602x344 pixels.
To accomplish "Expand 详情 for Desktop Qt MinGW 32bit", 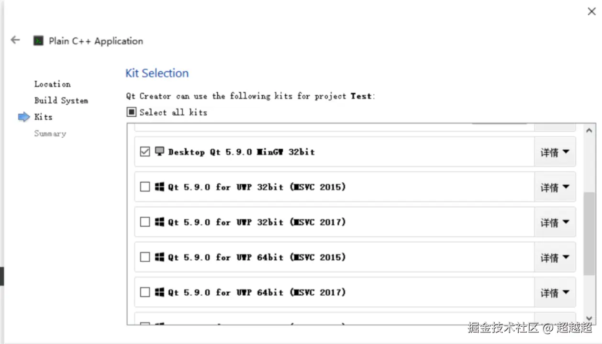I will tap(555, 152).
